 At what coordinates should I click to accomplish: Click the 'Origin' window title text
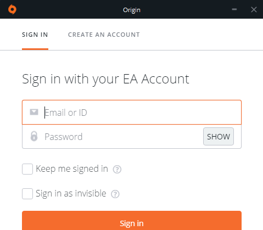pyautogui.click(x=132, y=10)
